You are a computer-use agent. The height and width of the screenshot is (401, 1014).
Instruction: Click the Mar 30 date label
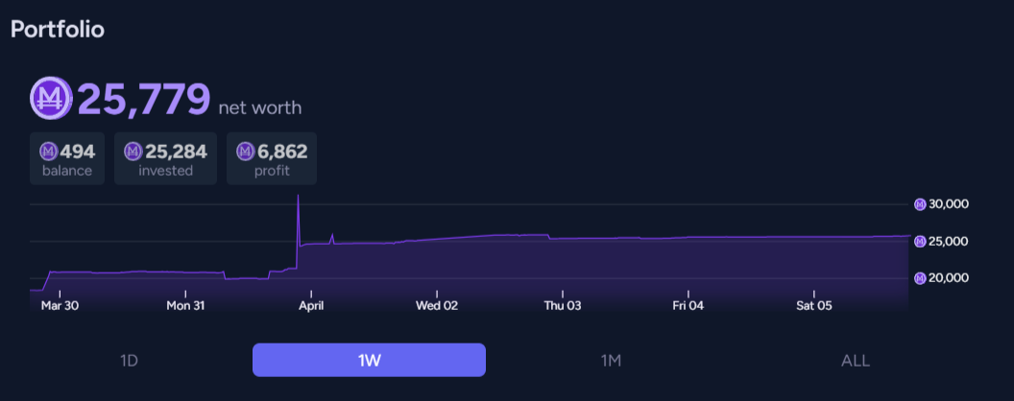point(60,306)
